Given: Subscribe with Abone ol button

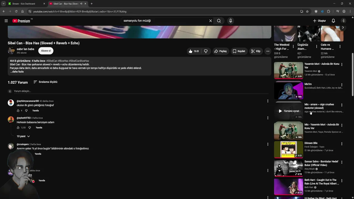Looking at the screenshot, I should coord(46,51).
